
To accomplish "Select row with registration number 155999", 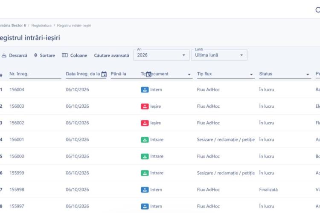I will pos(160,173).
